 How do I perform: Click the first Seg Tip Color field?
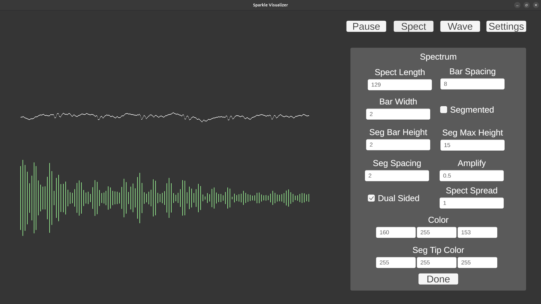click(x=396, y=263)
